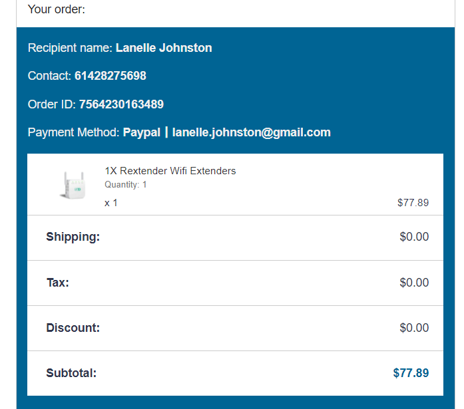464x409 pixels.
Task: Click the "x 1" item count
Action: [111, 203]
